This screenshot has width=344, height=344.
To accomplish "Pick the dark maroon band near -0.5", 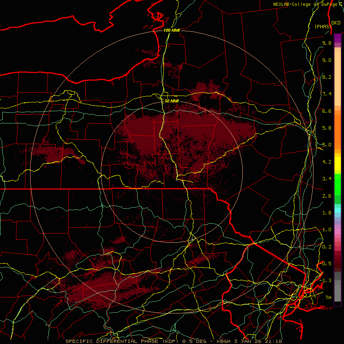I will click(x=338, y=265).
